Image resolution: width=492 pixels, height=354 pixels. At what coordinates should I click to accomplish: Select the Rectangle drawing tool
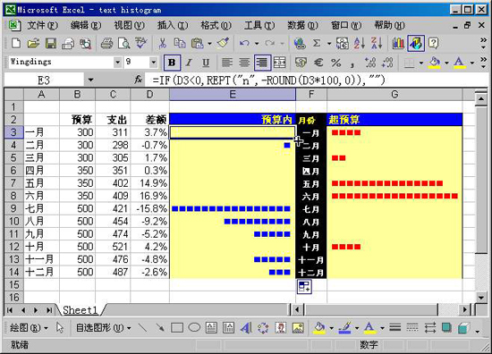[177, 328]
